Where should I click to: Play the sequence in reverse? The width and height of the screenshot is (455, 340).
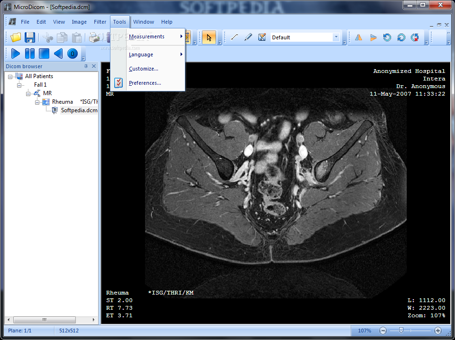(x=58, y=54)
